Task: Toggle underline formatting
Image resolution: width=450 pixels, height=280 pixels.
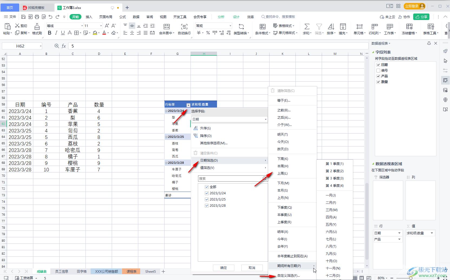Action: (63, 33)
